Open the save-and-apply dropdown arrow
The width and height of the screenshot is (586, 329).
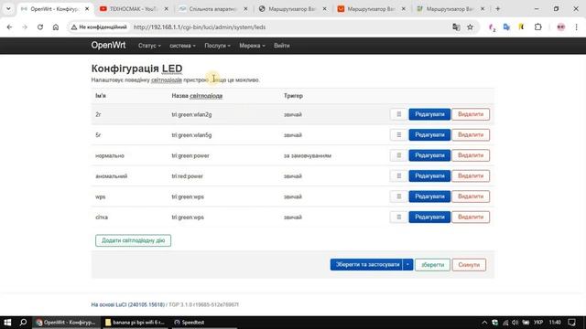coord(407,264)
